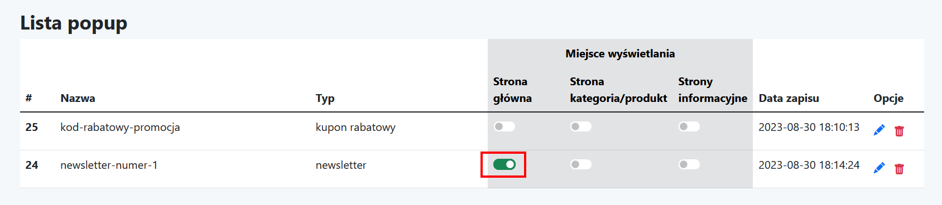Turn on Strony informacyjne for newsletter-numer-1

[689, 164]
